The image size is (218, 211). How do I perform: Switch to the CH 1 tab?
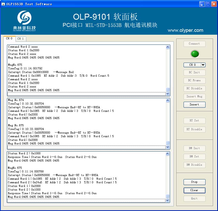click(20, 39)
